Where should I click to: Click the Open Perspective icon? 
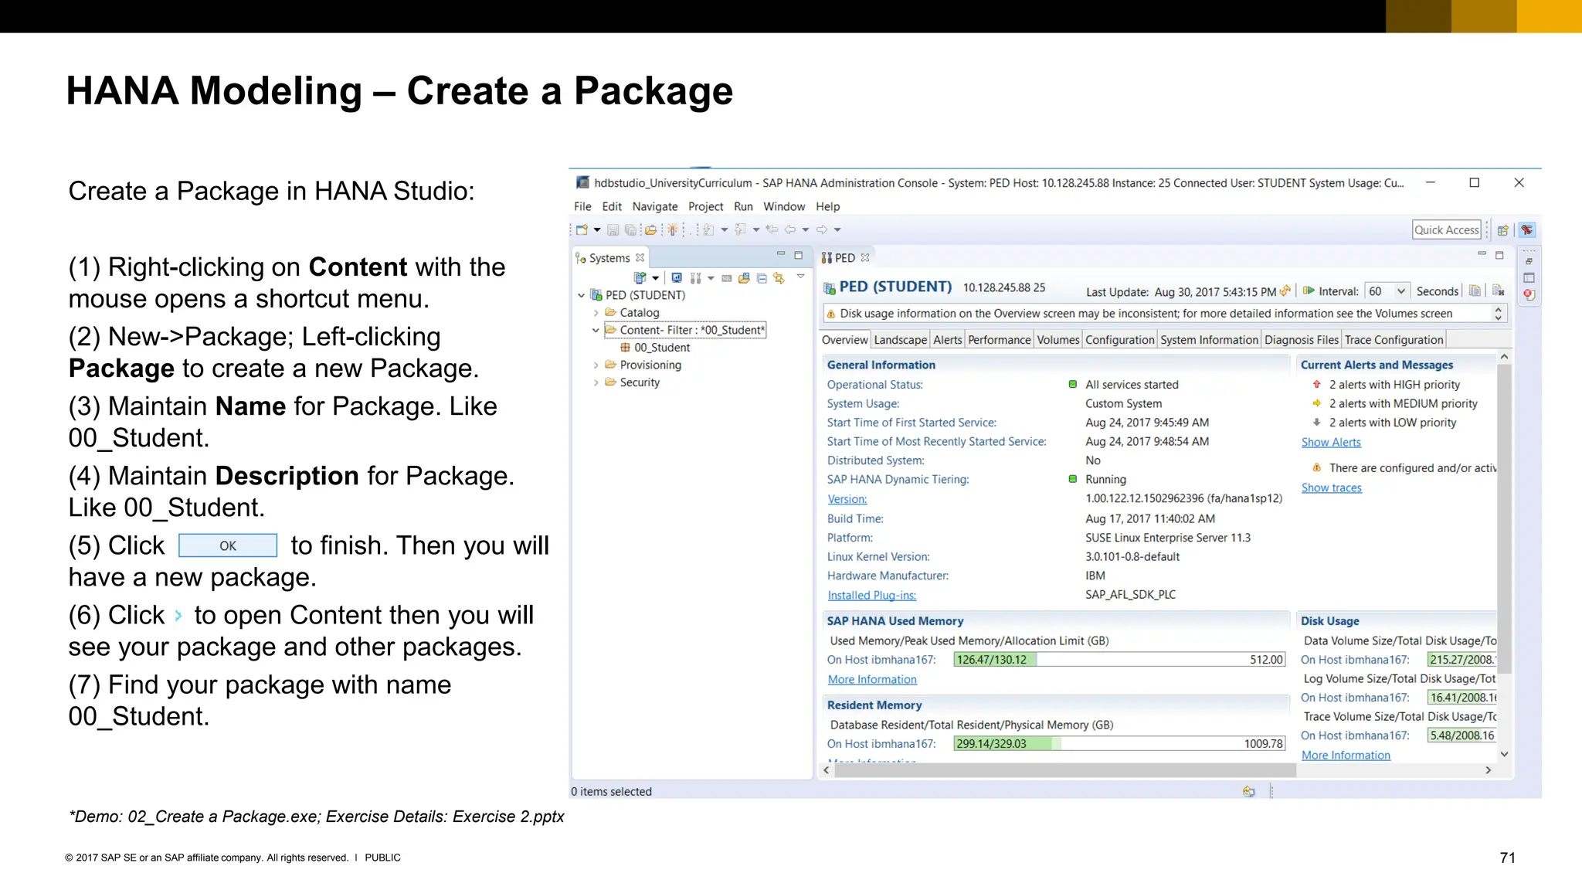tap(1502, 230)
